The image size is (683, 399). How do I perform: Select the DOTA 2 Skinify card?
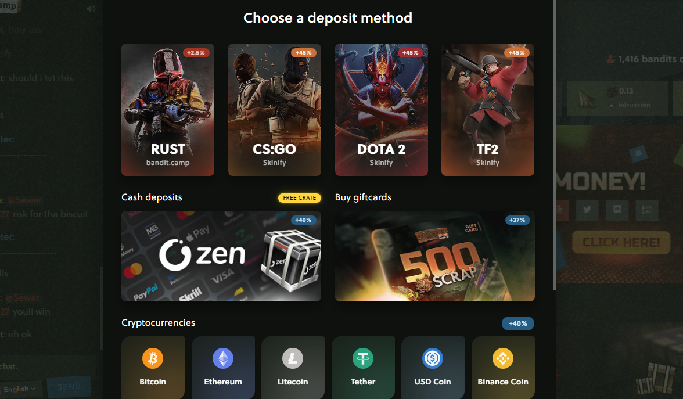click(x=381, y=110)
